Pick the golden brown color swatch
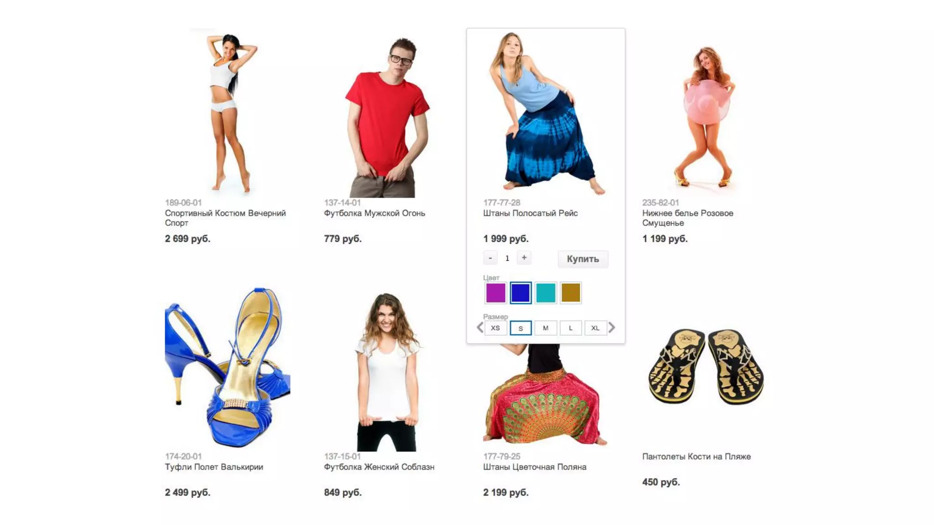 [571, 293]
